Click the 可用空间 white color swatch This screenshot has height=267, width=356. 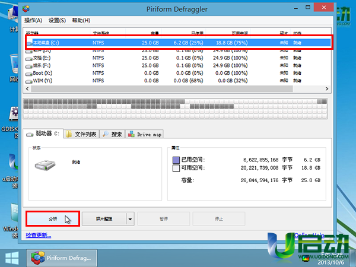(176, 169)
